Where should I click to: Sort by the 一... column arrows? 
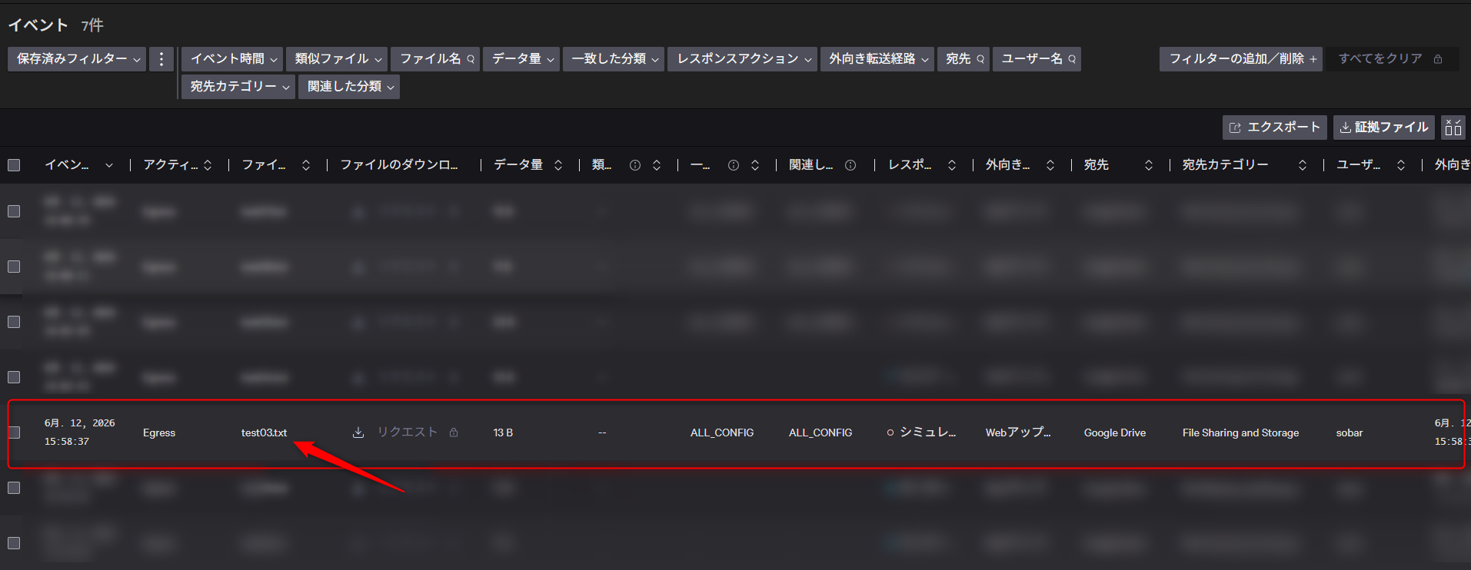pos(755,165)
